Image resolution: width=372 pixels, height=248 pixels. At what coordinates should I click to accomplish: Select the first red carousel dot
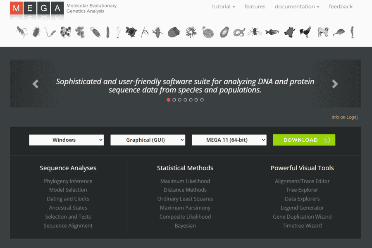point(169,100)
